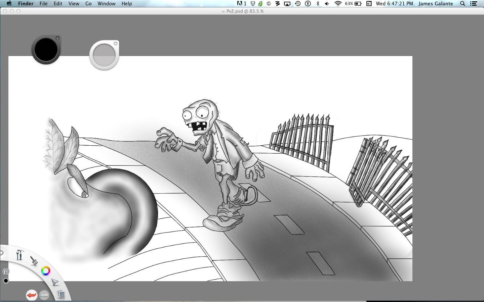Click the Dropbox menu bar icon
Screen dimensions: 484x302
tap(253, 4)
